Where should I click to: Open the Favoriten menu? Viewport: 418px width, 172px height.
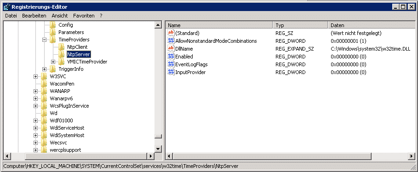(84, 16)
